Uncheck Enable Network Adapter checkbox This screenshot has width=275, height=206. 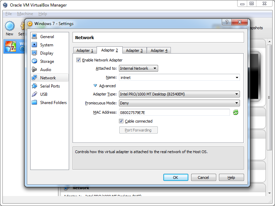79,60
